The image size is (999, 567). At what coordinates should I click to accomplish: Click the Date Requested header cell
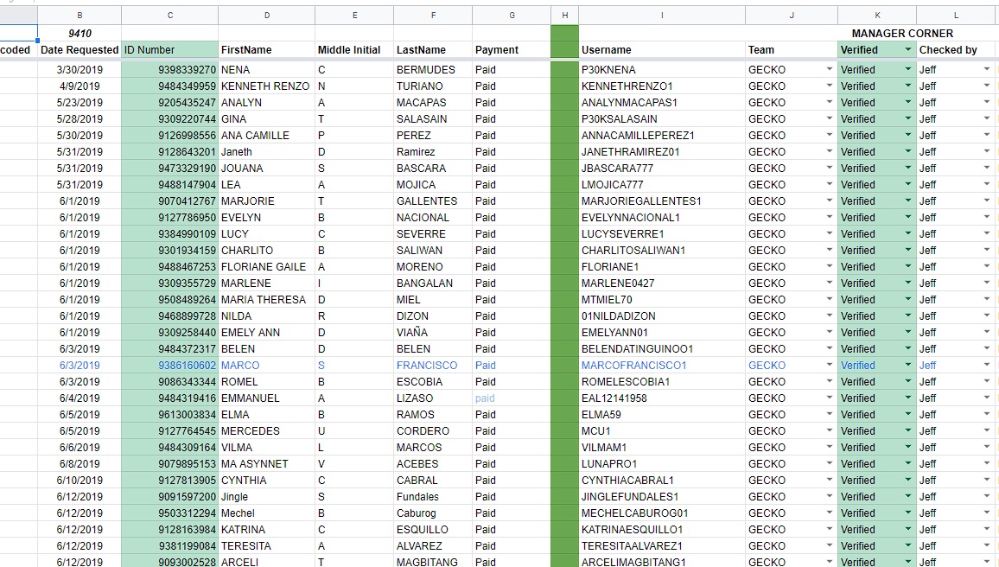tap(80, 49)
